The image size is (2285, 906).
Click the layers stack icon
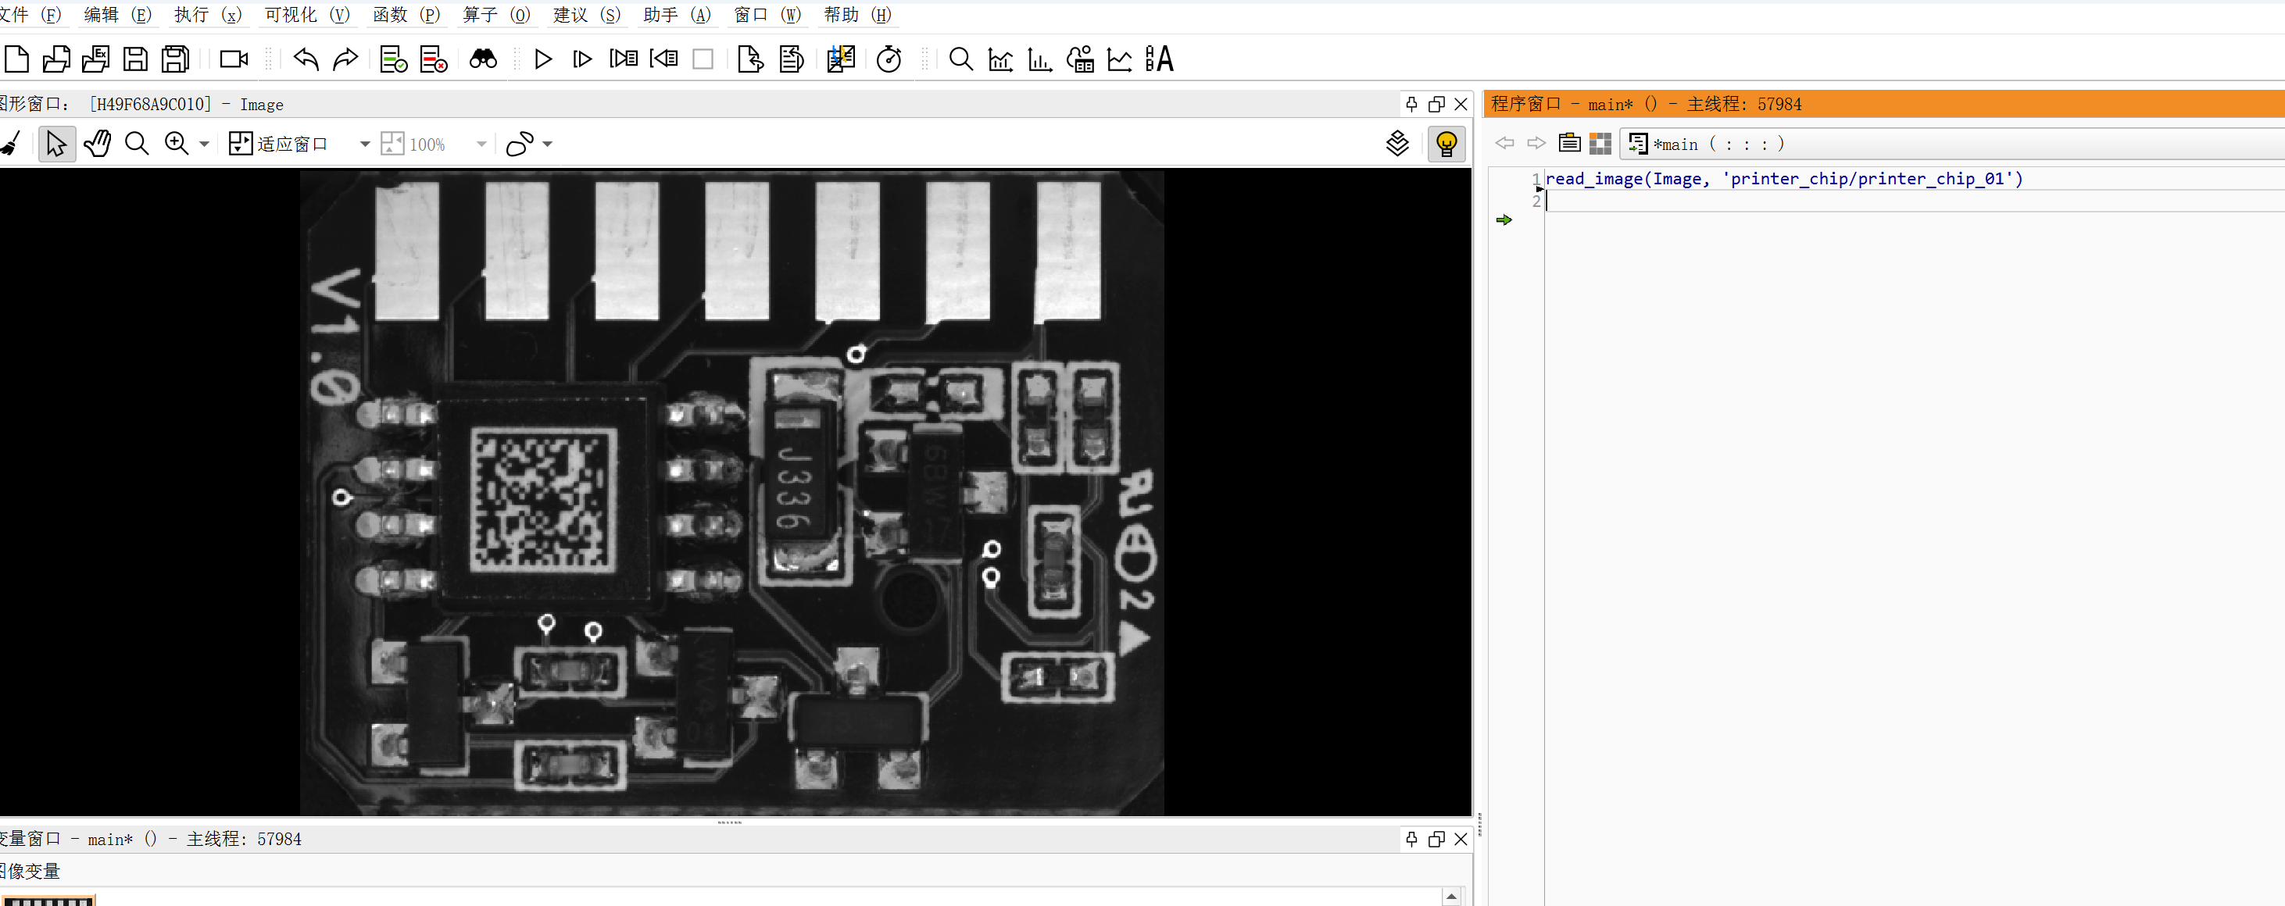[x=1397, y=144]
